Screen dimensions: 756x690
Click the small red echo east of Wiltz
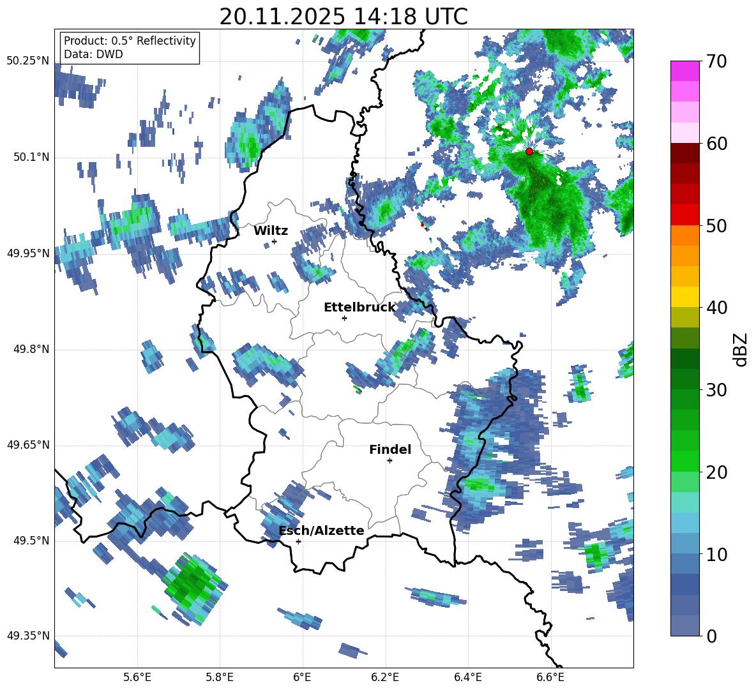coord(423,225)
